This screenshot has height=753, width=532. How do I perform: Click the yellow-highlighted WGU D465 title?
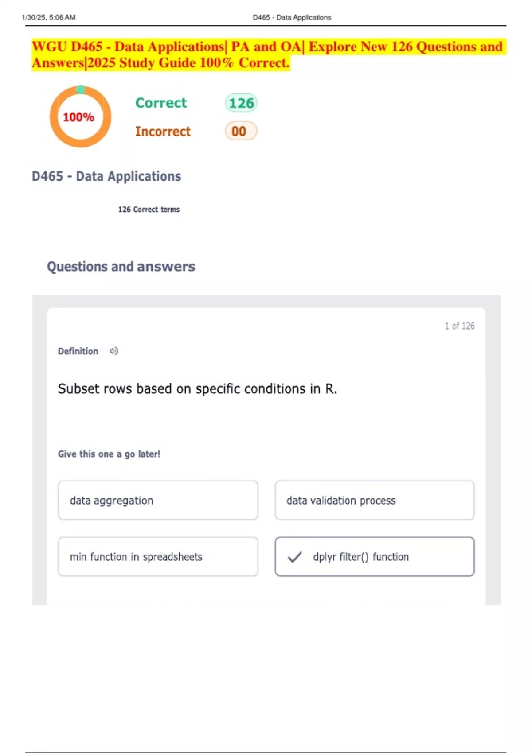coord(267,54)
